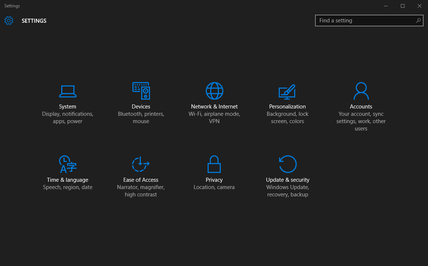The height and width of the screenshot is (266, 428).
Task: Click the blue Settings gear icon
Action: coord(9,21)
